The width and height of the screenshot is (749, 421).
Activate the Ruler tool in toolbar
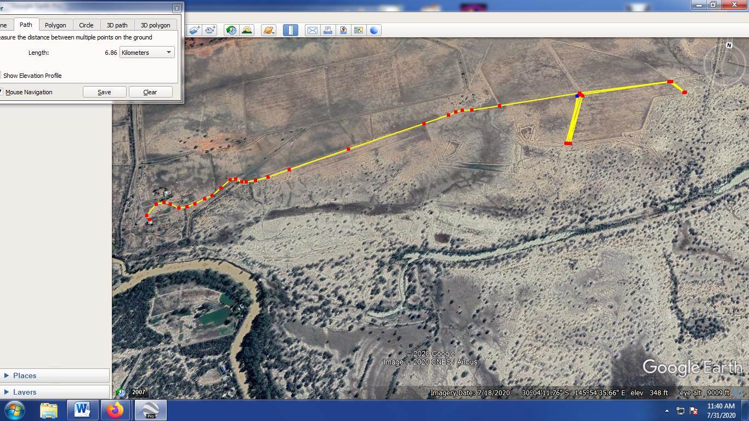[x=291, y=30]
